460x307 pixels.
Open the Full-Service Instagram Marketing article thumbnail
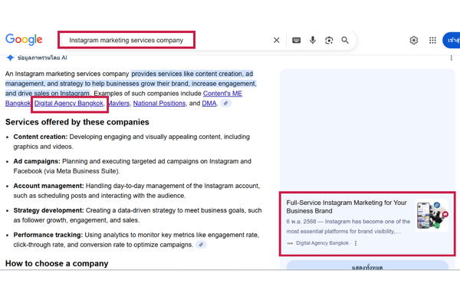pos(432,216)
